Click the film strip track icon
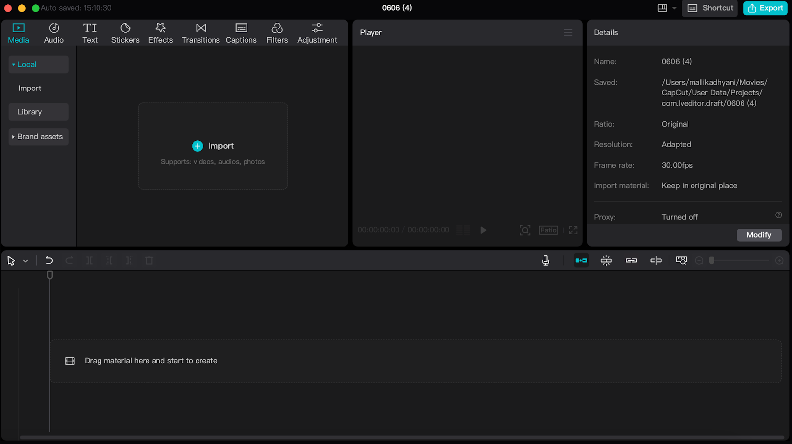792x444 pixels. click(x=70, y=361)
